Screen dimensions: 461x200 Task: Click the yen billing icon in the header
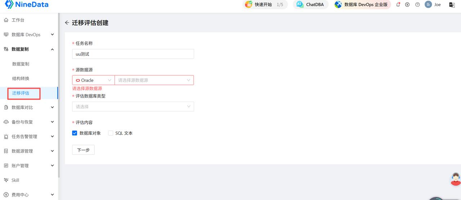pos(407,5)
